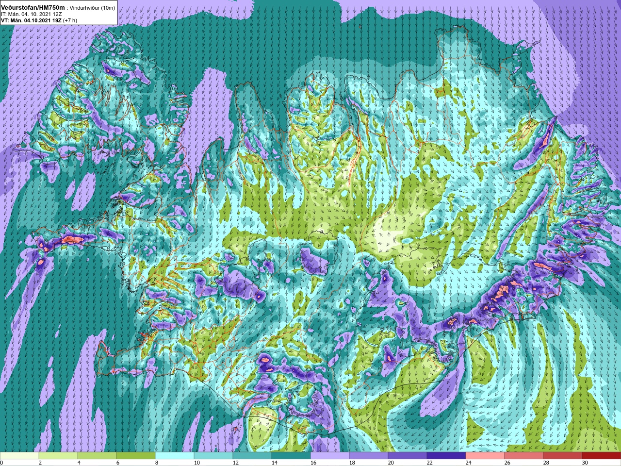Select the salmon 26–28 legend swatch

click(524, 456)
